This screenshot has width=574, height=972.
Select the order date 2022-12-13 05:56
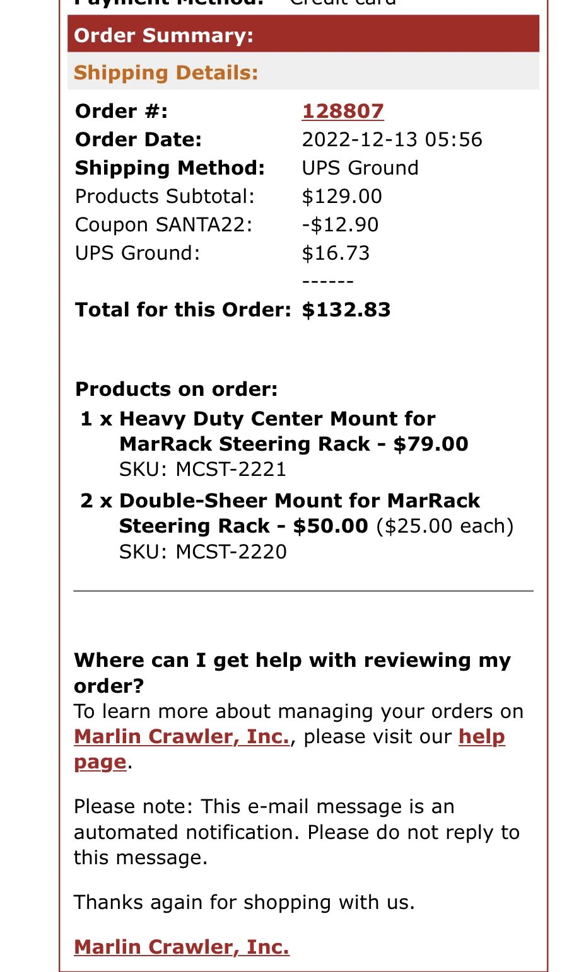tap(392, 139)
